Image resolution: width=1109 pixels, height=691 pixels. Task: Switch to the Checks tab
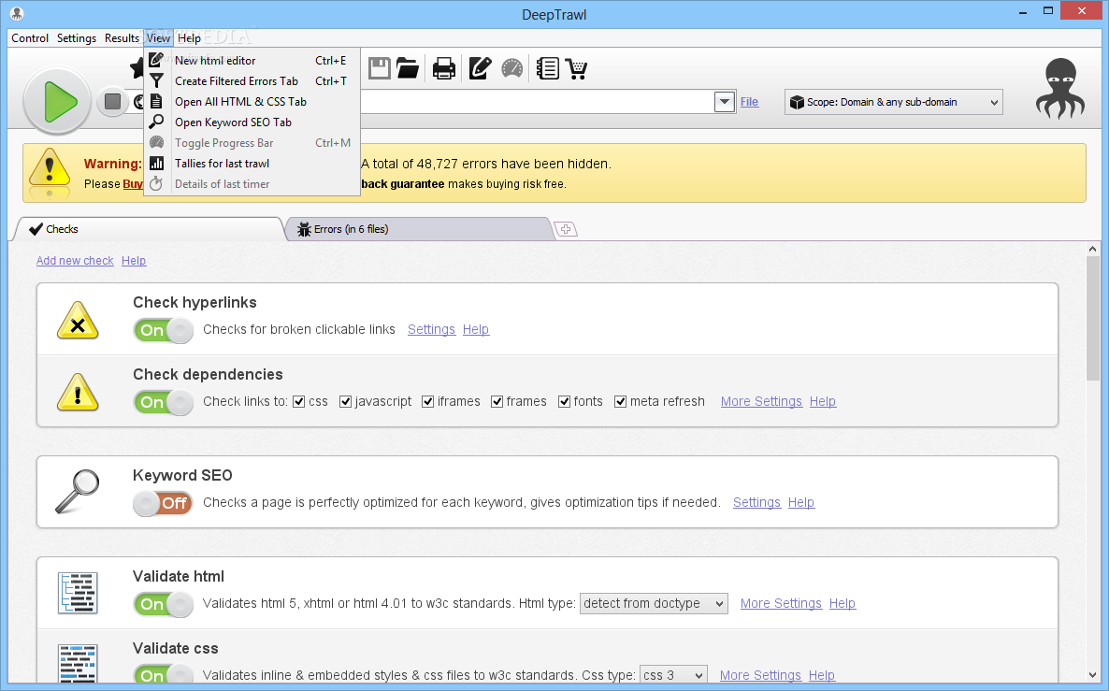coord(150,229)
